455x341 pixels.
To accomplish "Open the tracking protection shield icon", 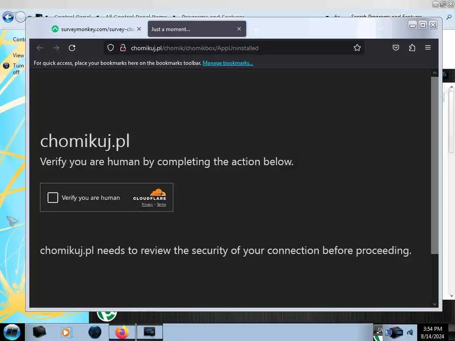I will pos(111,48).
